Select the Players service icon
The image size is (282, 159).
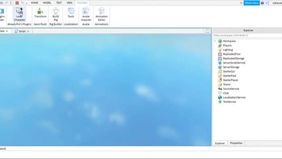[x=220, y=45]
